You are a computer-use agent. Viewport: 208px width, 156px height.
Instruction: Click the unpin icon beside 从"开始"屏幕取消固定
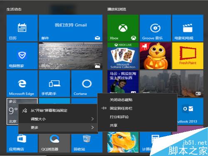pyautogui.click(x=25, y=111)
